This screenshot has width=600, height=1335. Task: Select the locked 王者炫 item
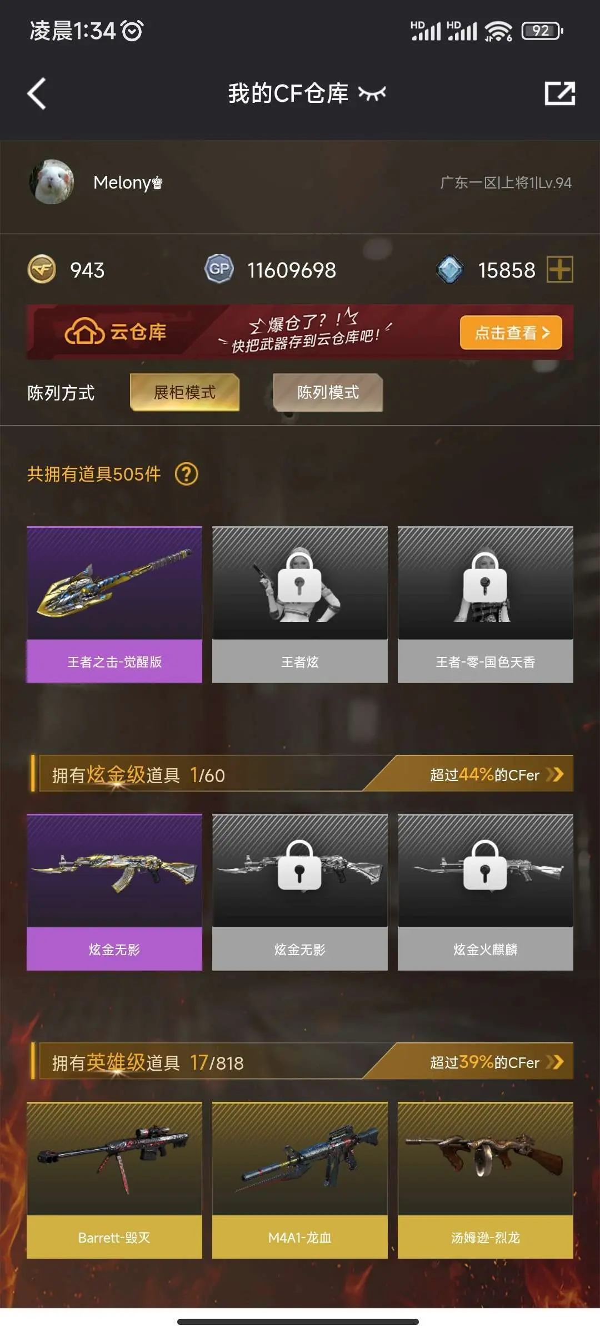pos(300,605)
